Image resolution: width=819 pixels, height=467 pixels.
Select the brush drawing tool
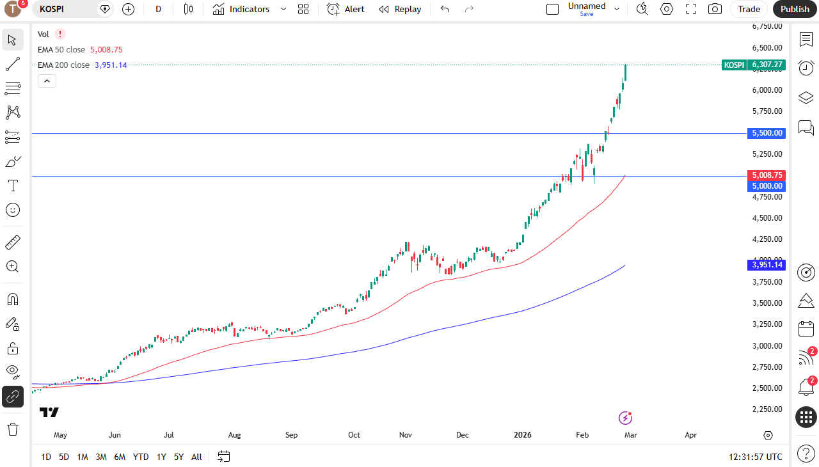(13, 161)
